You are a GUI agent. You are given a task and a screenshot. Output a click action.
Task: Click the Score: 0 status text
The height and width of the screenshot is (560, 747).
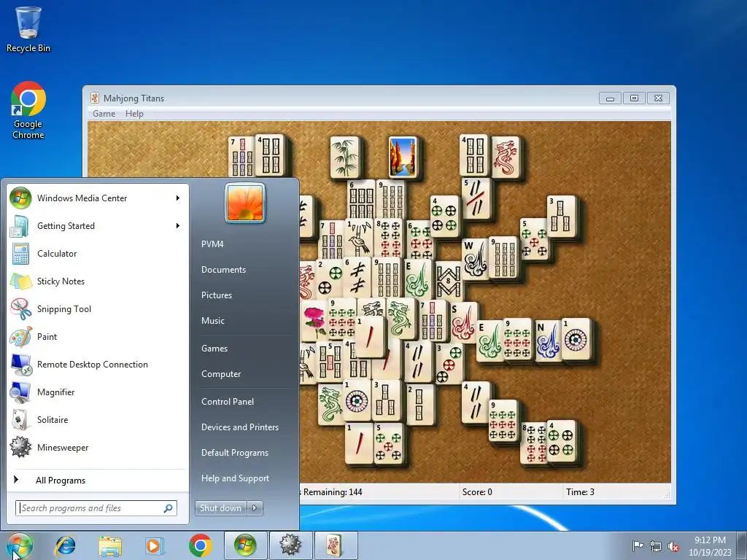[x=477, y=492]
